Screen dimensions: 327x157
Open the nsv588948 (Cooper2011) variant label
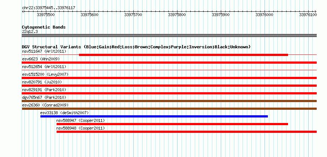pyautogui.click(x=80, y=128)
